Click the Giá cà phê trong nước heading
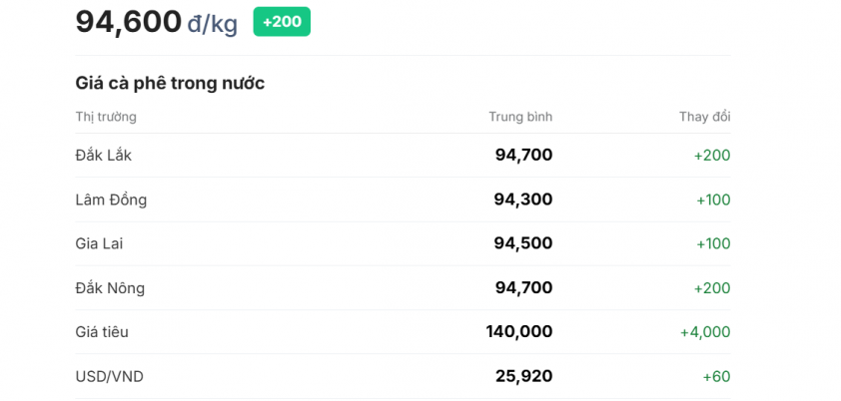Screen dimensions: 841x401 click(170, 84)
